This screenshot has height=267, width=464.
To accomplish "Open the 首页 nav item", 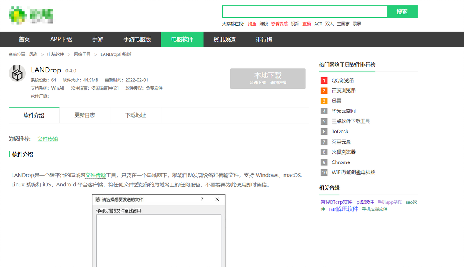I will (24, 39).
